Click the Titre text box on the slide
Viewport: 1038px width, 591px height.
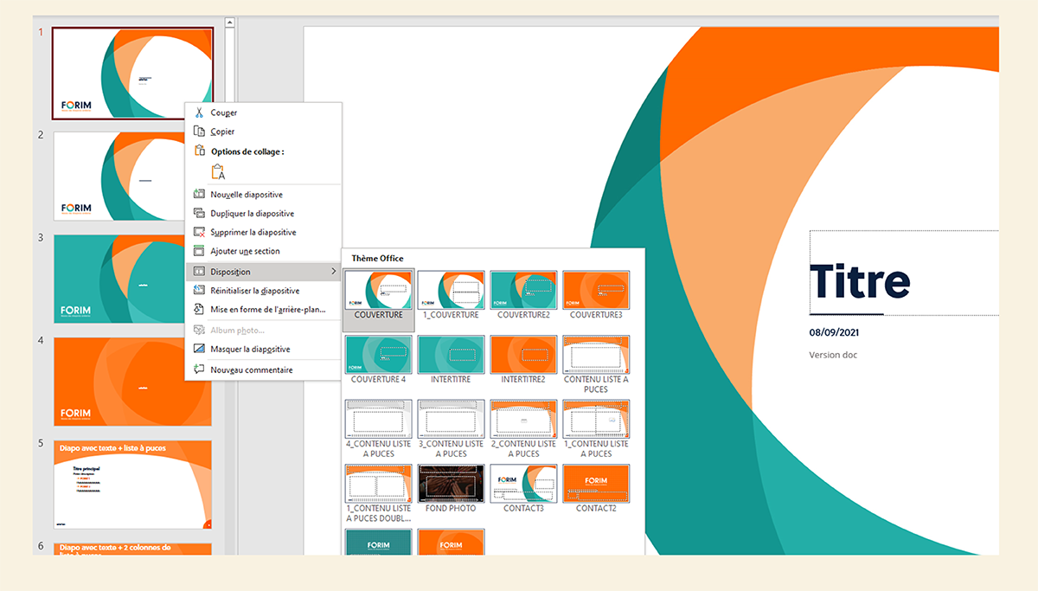pyautogui.click(x=904, y=273)
